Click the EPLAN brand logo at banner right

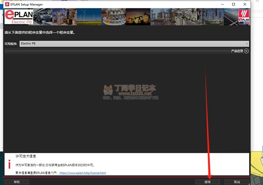pos(244,17)
